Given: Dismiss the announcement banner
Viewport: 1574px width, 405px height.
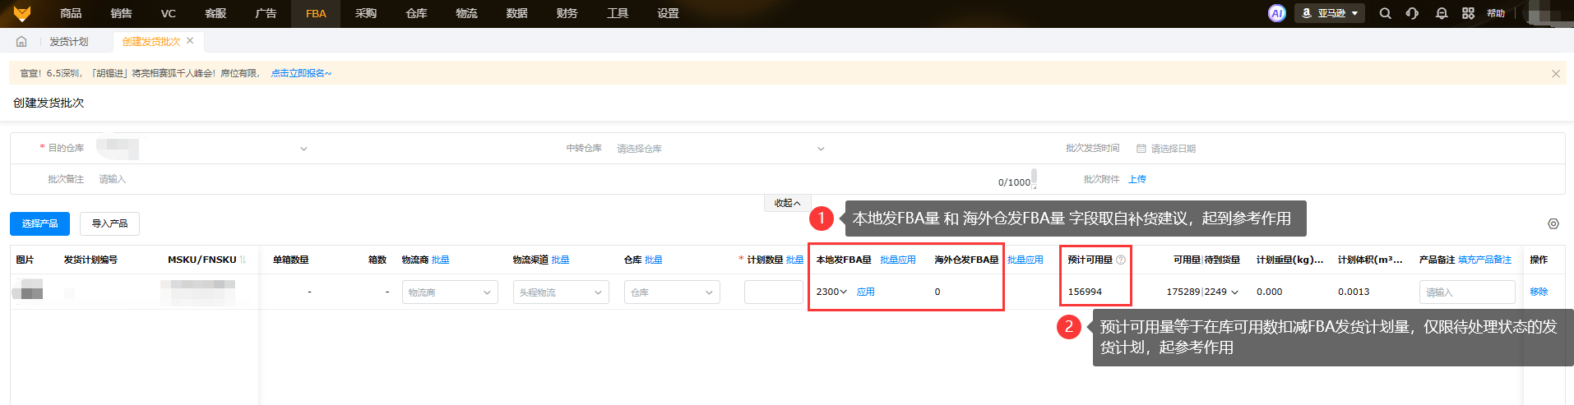Looking at the screenshot, I should [x=1555, y=73].
